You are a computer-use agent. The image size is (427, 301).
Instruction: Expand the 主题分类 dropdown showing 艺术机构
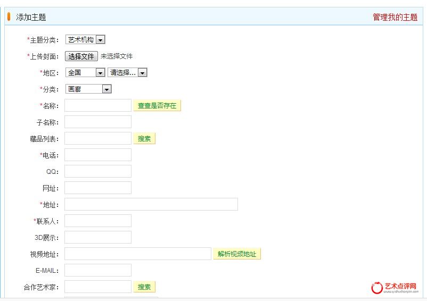tap(85, 39)
